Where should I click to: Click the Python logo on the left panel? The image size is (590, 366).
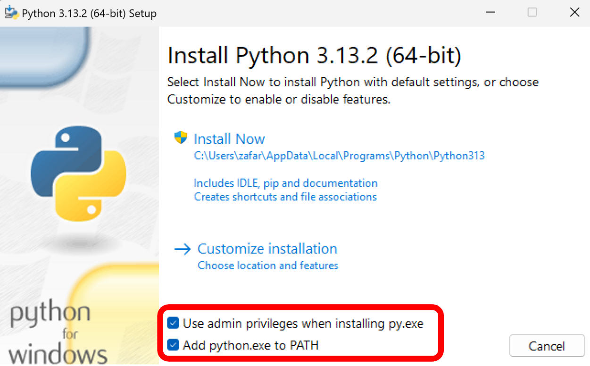pos(78,174)
